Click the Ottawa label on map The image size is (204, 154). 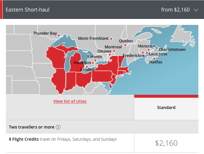[x=104, y=51]
